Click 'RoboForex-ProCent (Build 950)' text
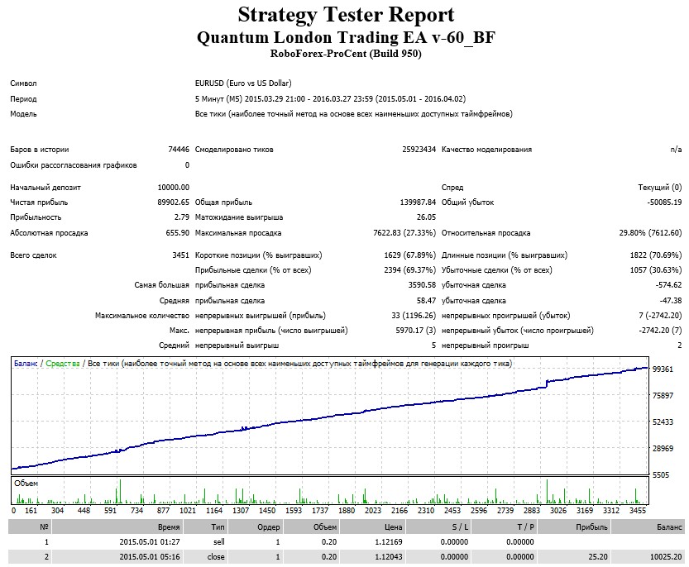 tap(346, 54)
